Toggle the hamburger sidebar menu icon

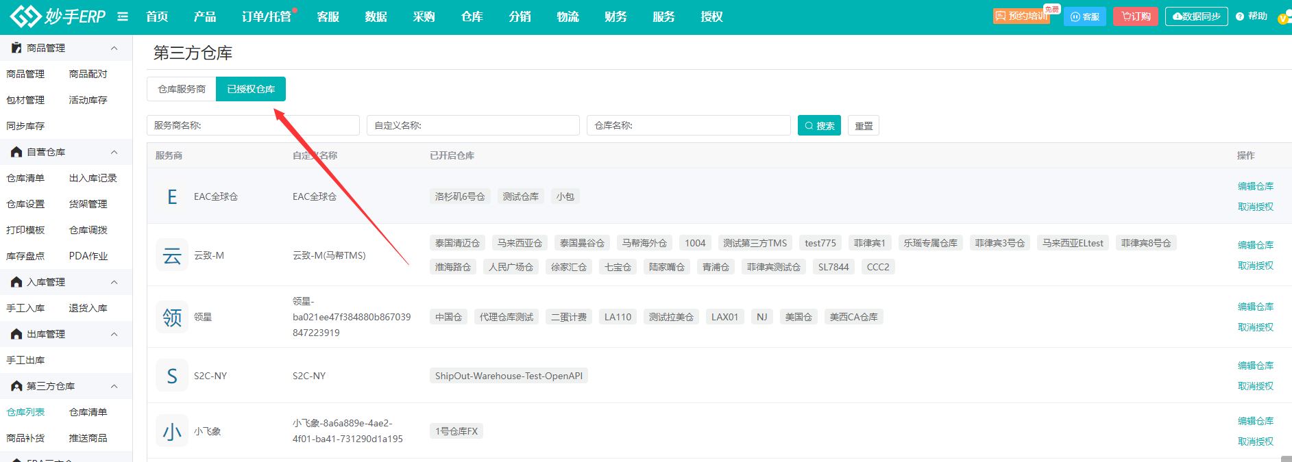tap(123, 16)
